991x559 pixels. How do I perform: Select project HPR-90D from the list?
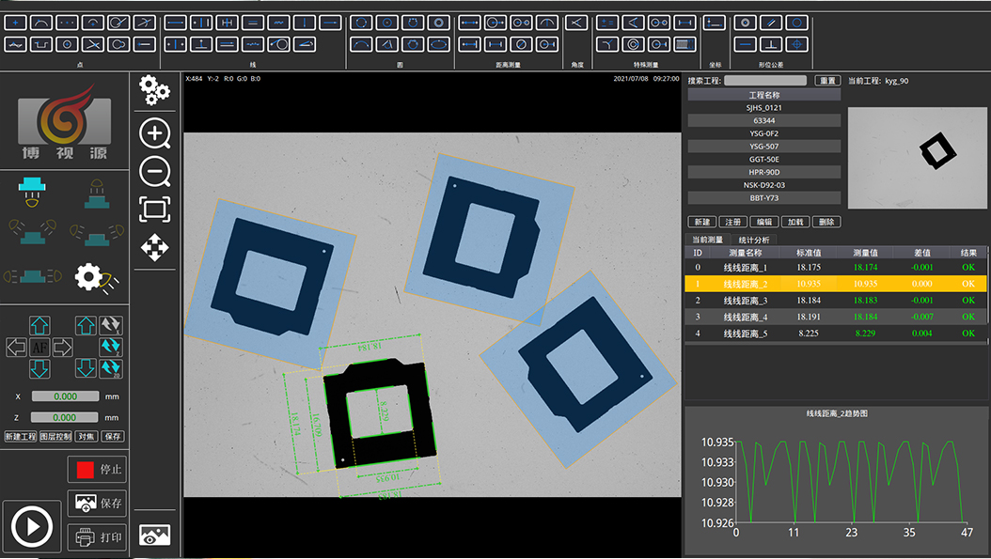point(763,172)
